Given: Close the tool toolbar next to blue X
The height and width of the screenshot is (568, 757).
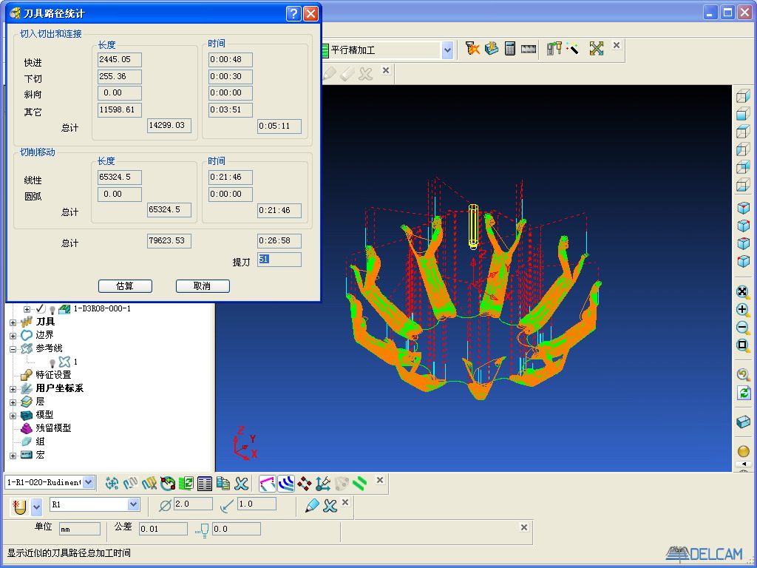Looking at the screenshot, I should pos(345,503).
